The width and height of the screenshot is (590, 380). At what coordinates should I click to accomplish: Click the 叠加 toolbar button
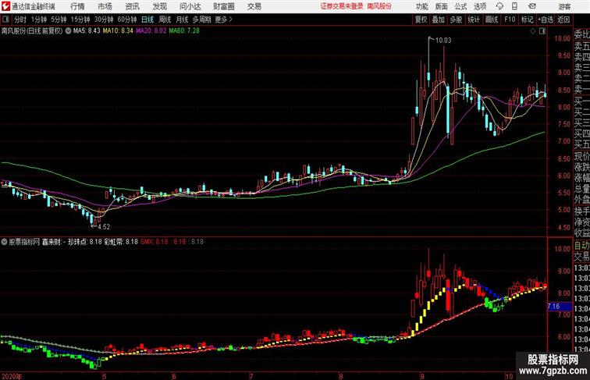click(x=439, y=20)
